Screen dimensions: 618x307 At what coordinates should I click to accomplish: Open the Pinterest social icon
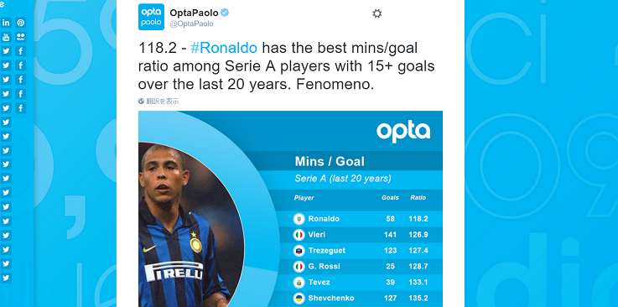[20, 23]
